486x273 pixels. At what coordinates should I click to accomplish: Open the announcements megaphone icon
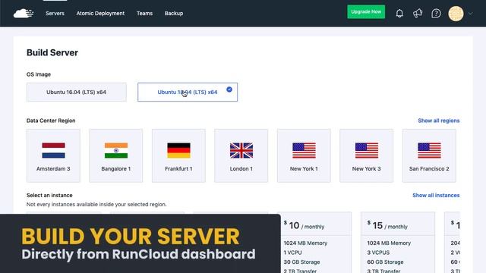418,14
